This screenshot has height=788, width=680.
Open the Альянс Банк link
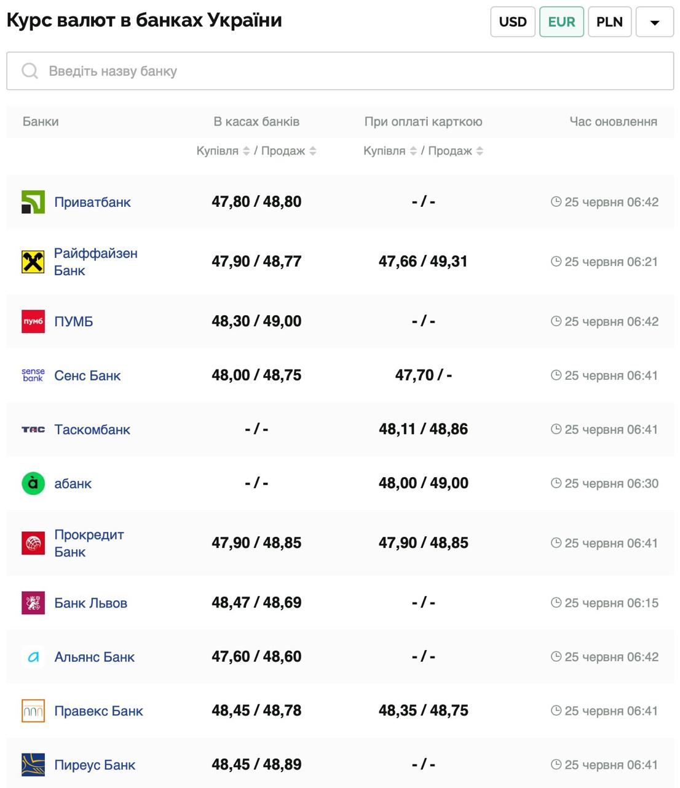(94, 657)
